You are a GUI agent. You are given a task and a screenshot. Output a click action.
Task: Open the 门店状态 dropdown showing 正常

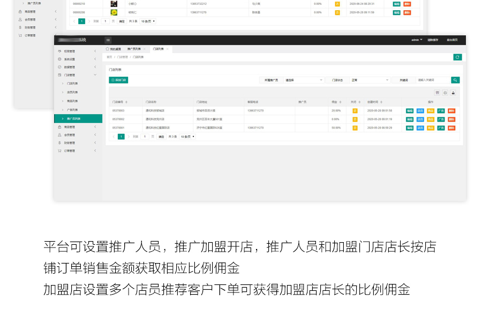[x=370, y=80]
